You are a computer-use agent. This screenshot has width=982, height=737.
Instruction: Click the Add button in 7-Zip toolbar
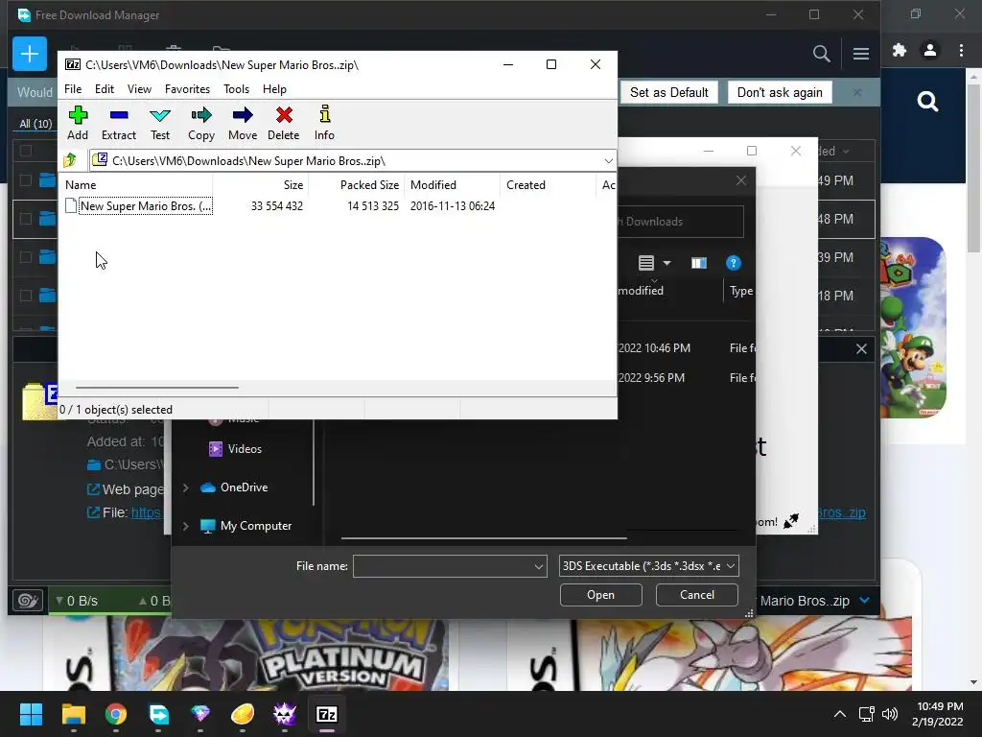pyautogui.click(x=78, y=123)
